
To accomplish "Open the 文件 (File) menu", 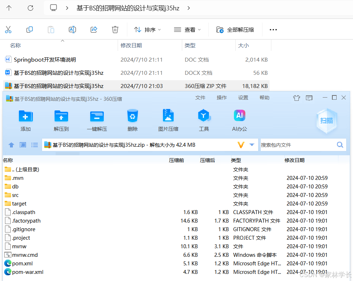I will pos(201,97).
